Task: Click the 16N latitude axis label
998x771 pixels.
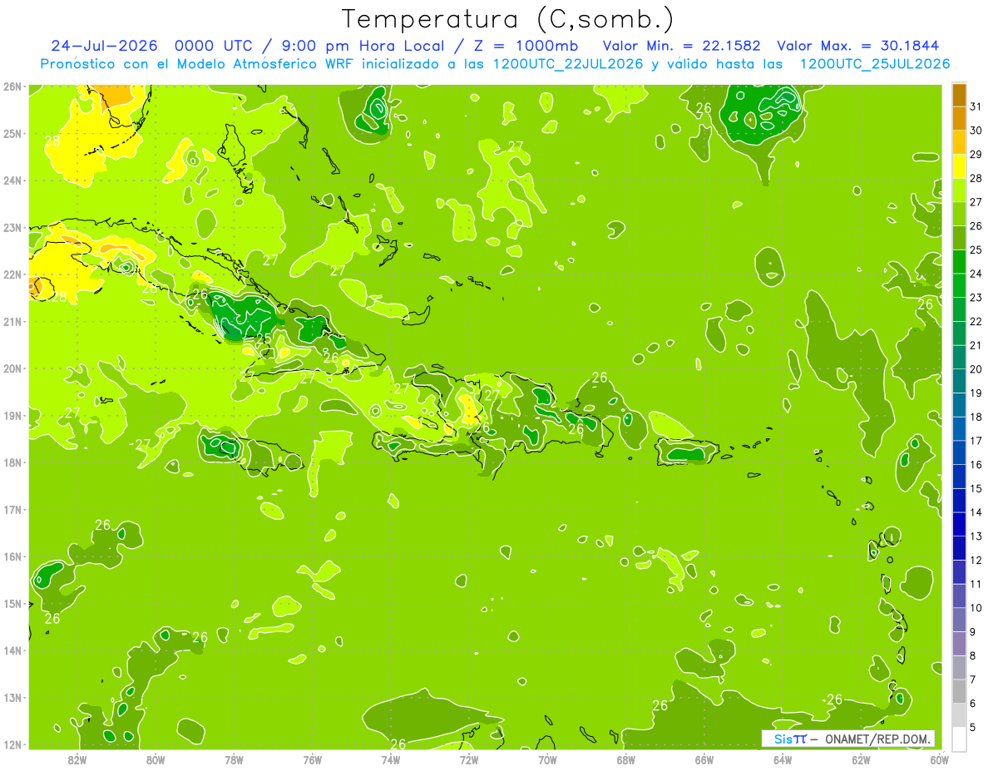Action: pos(12,556)
